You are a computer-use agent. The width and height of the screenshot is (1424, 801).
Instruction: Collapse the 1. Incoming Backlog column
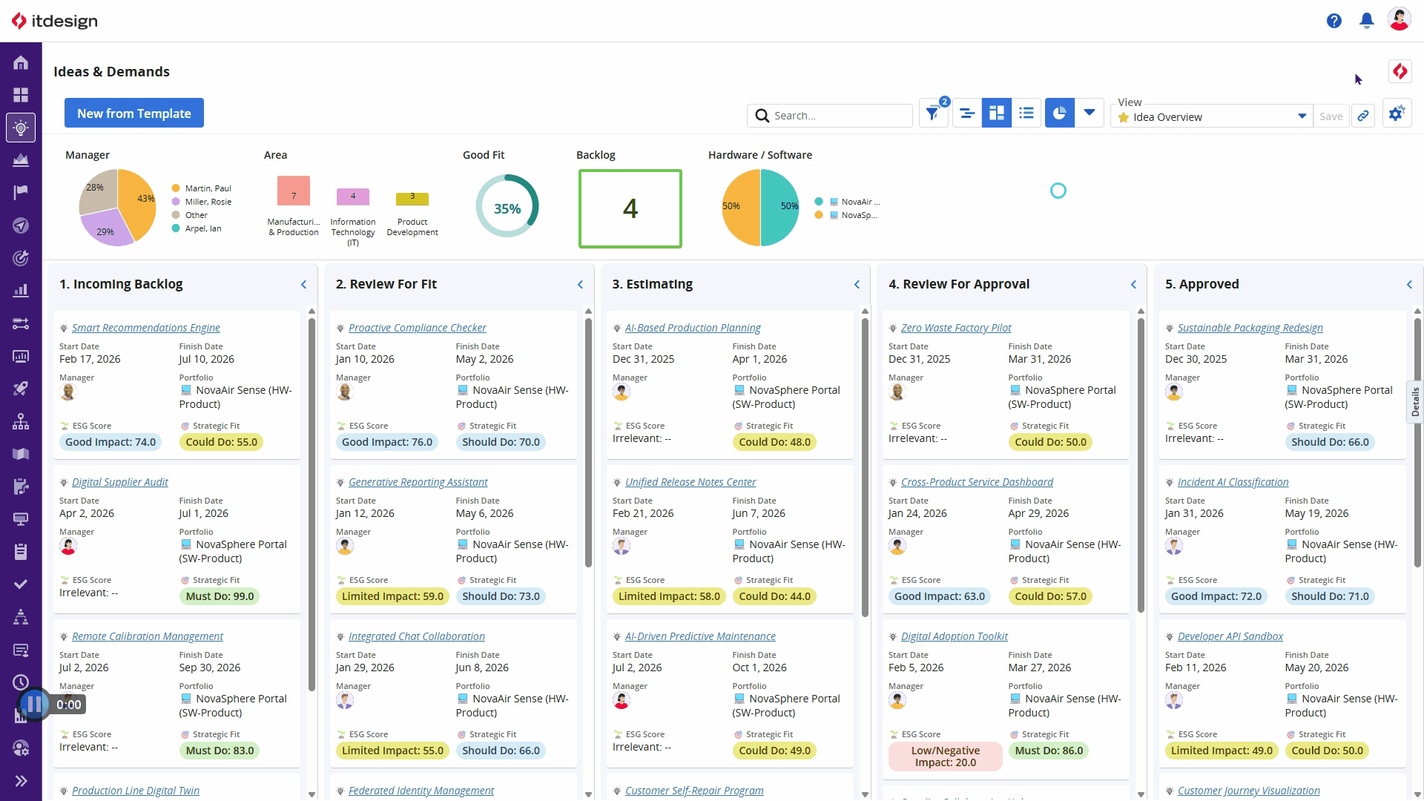[x=303, y=285]
